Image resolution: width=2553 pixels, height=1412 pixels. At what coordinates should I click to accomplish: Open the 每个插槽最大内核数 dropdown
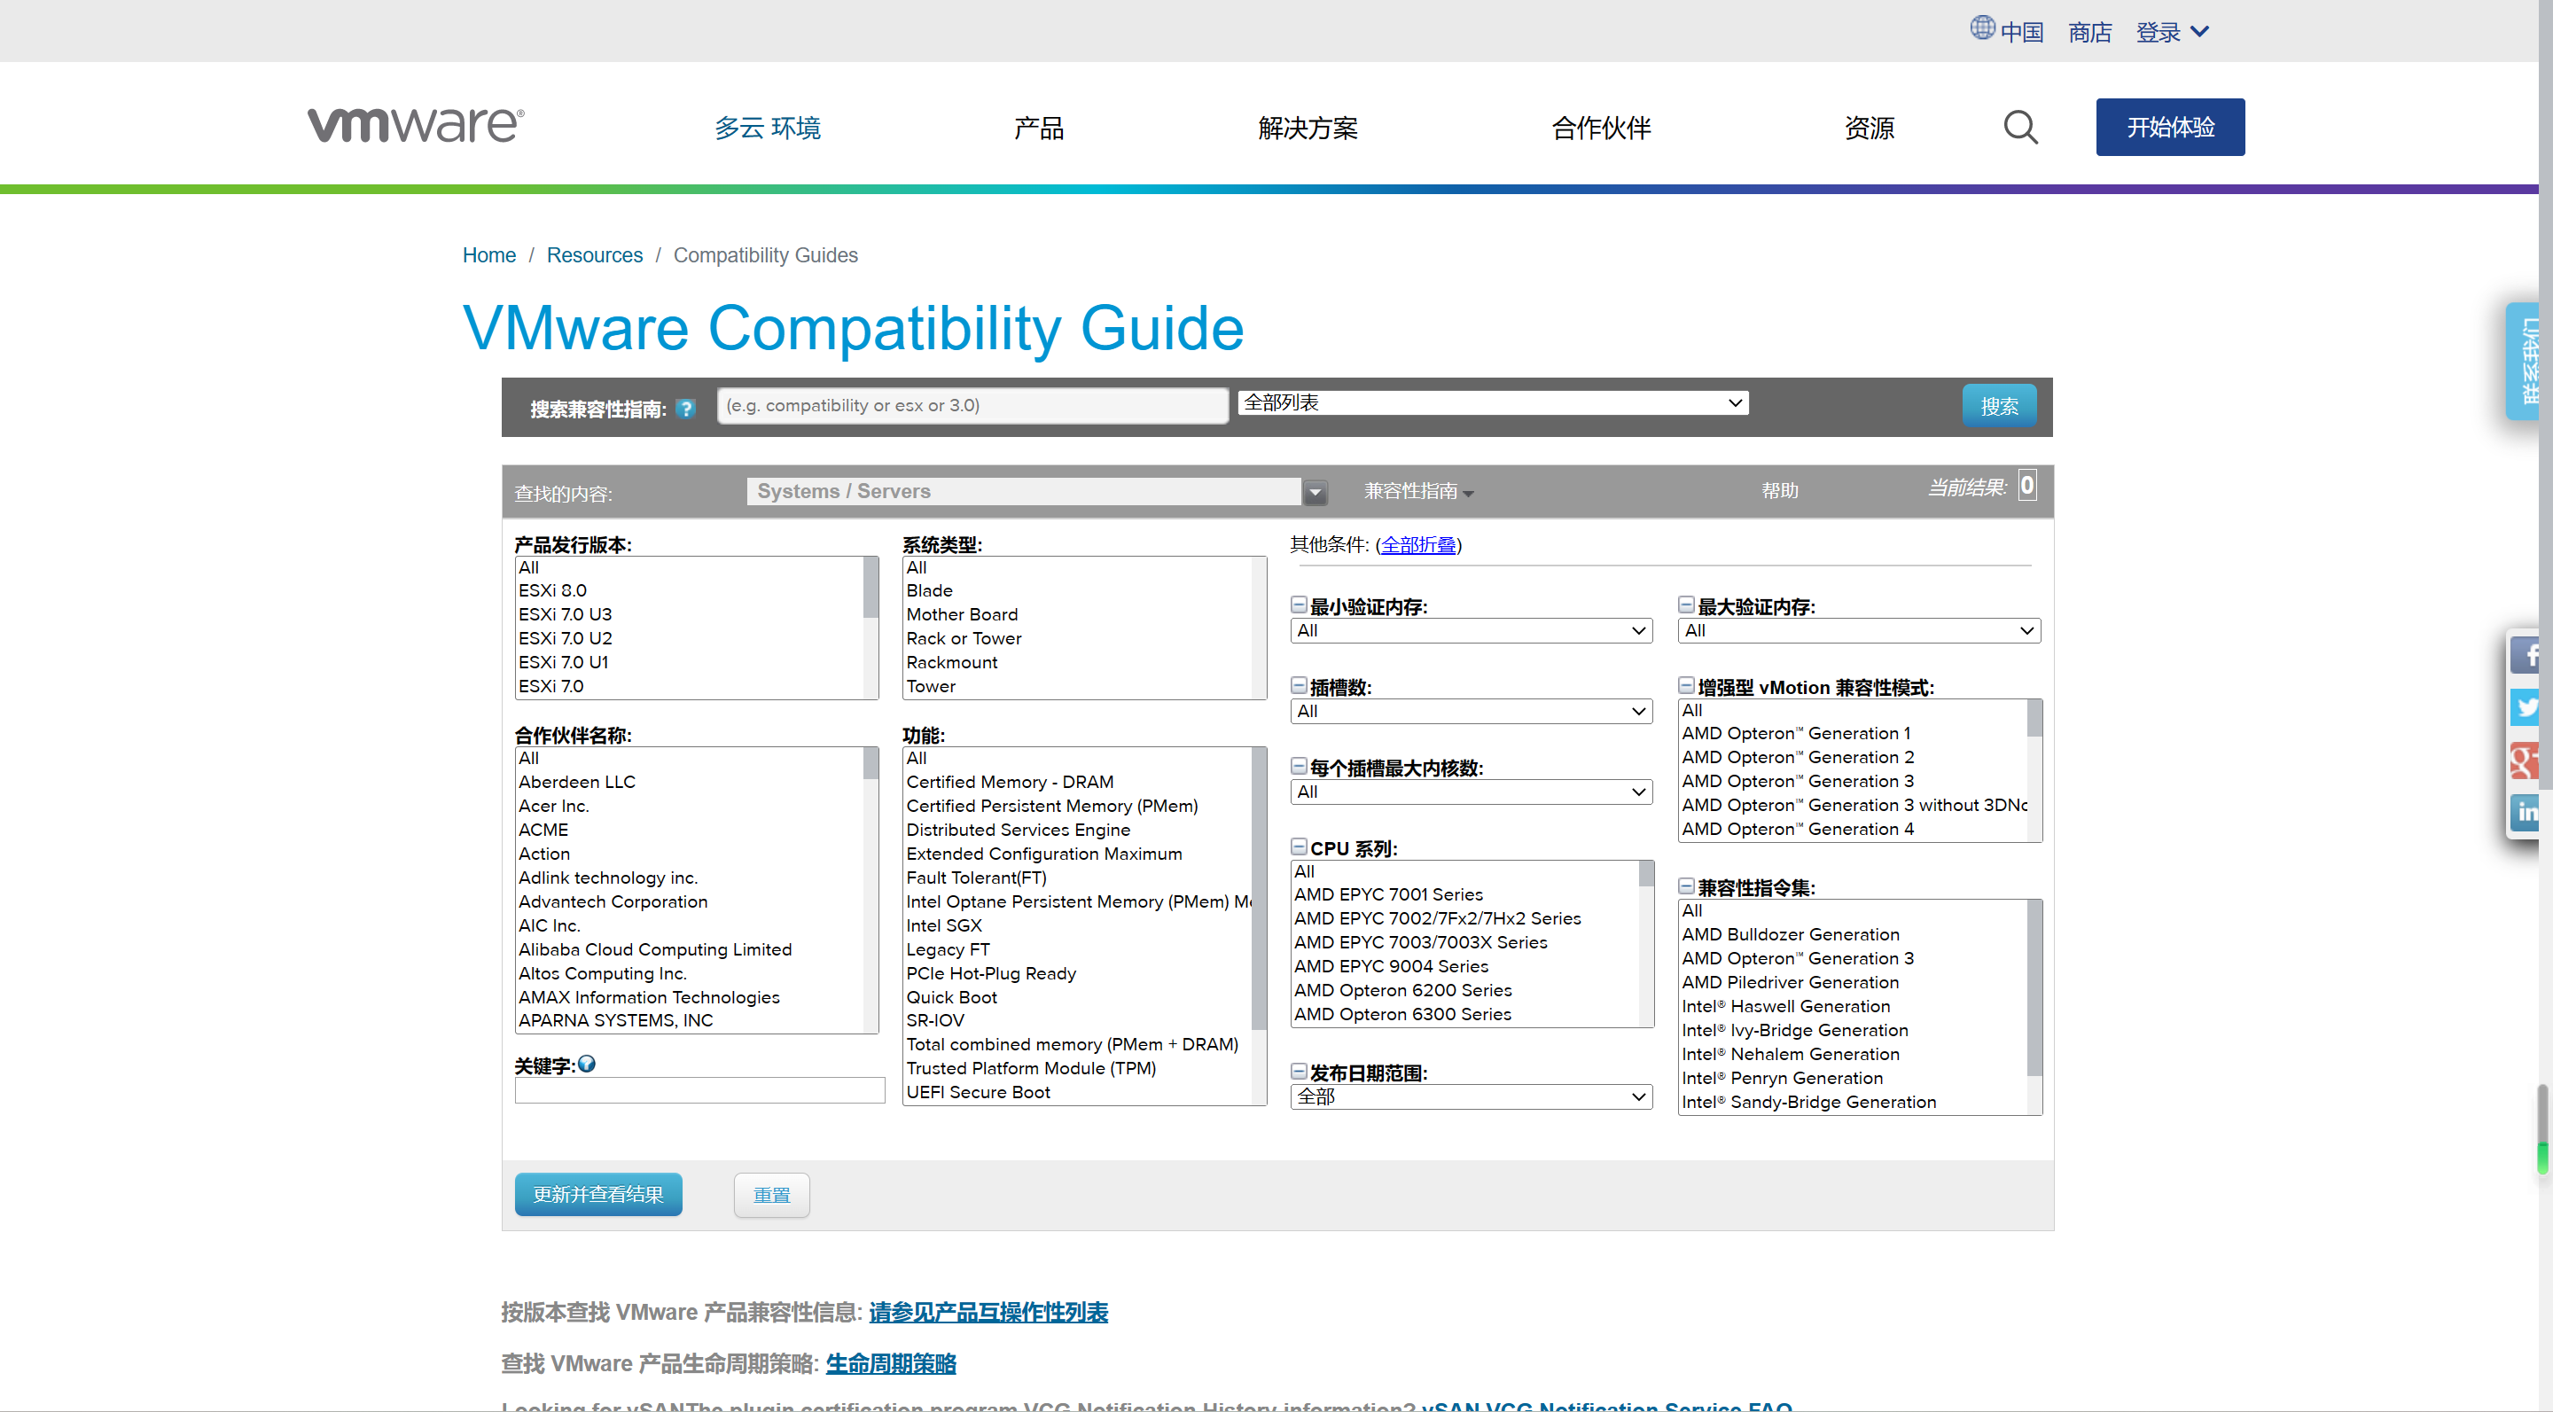point(1471,792)
